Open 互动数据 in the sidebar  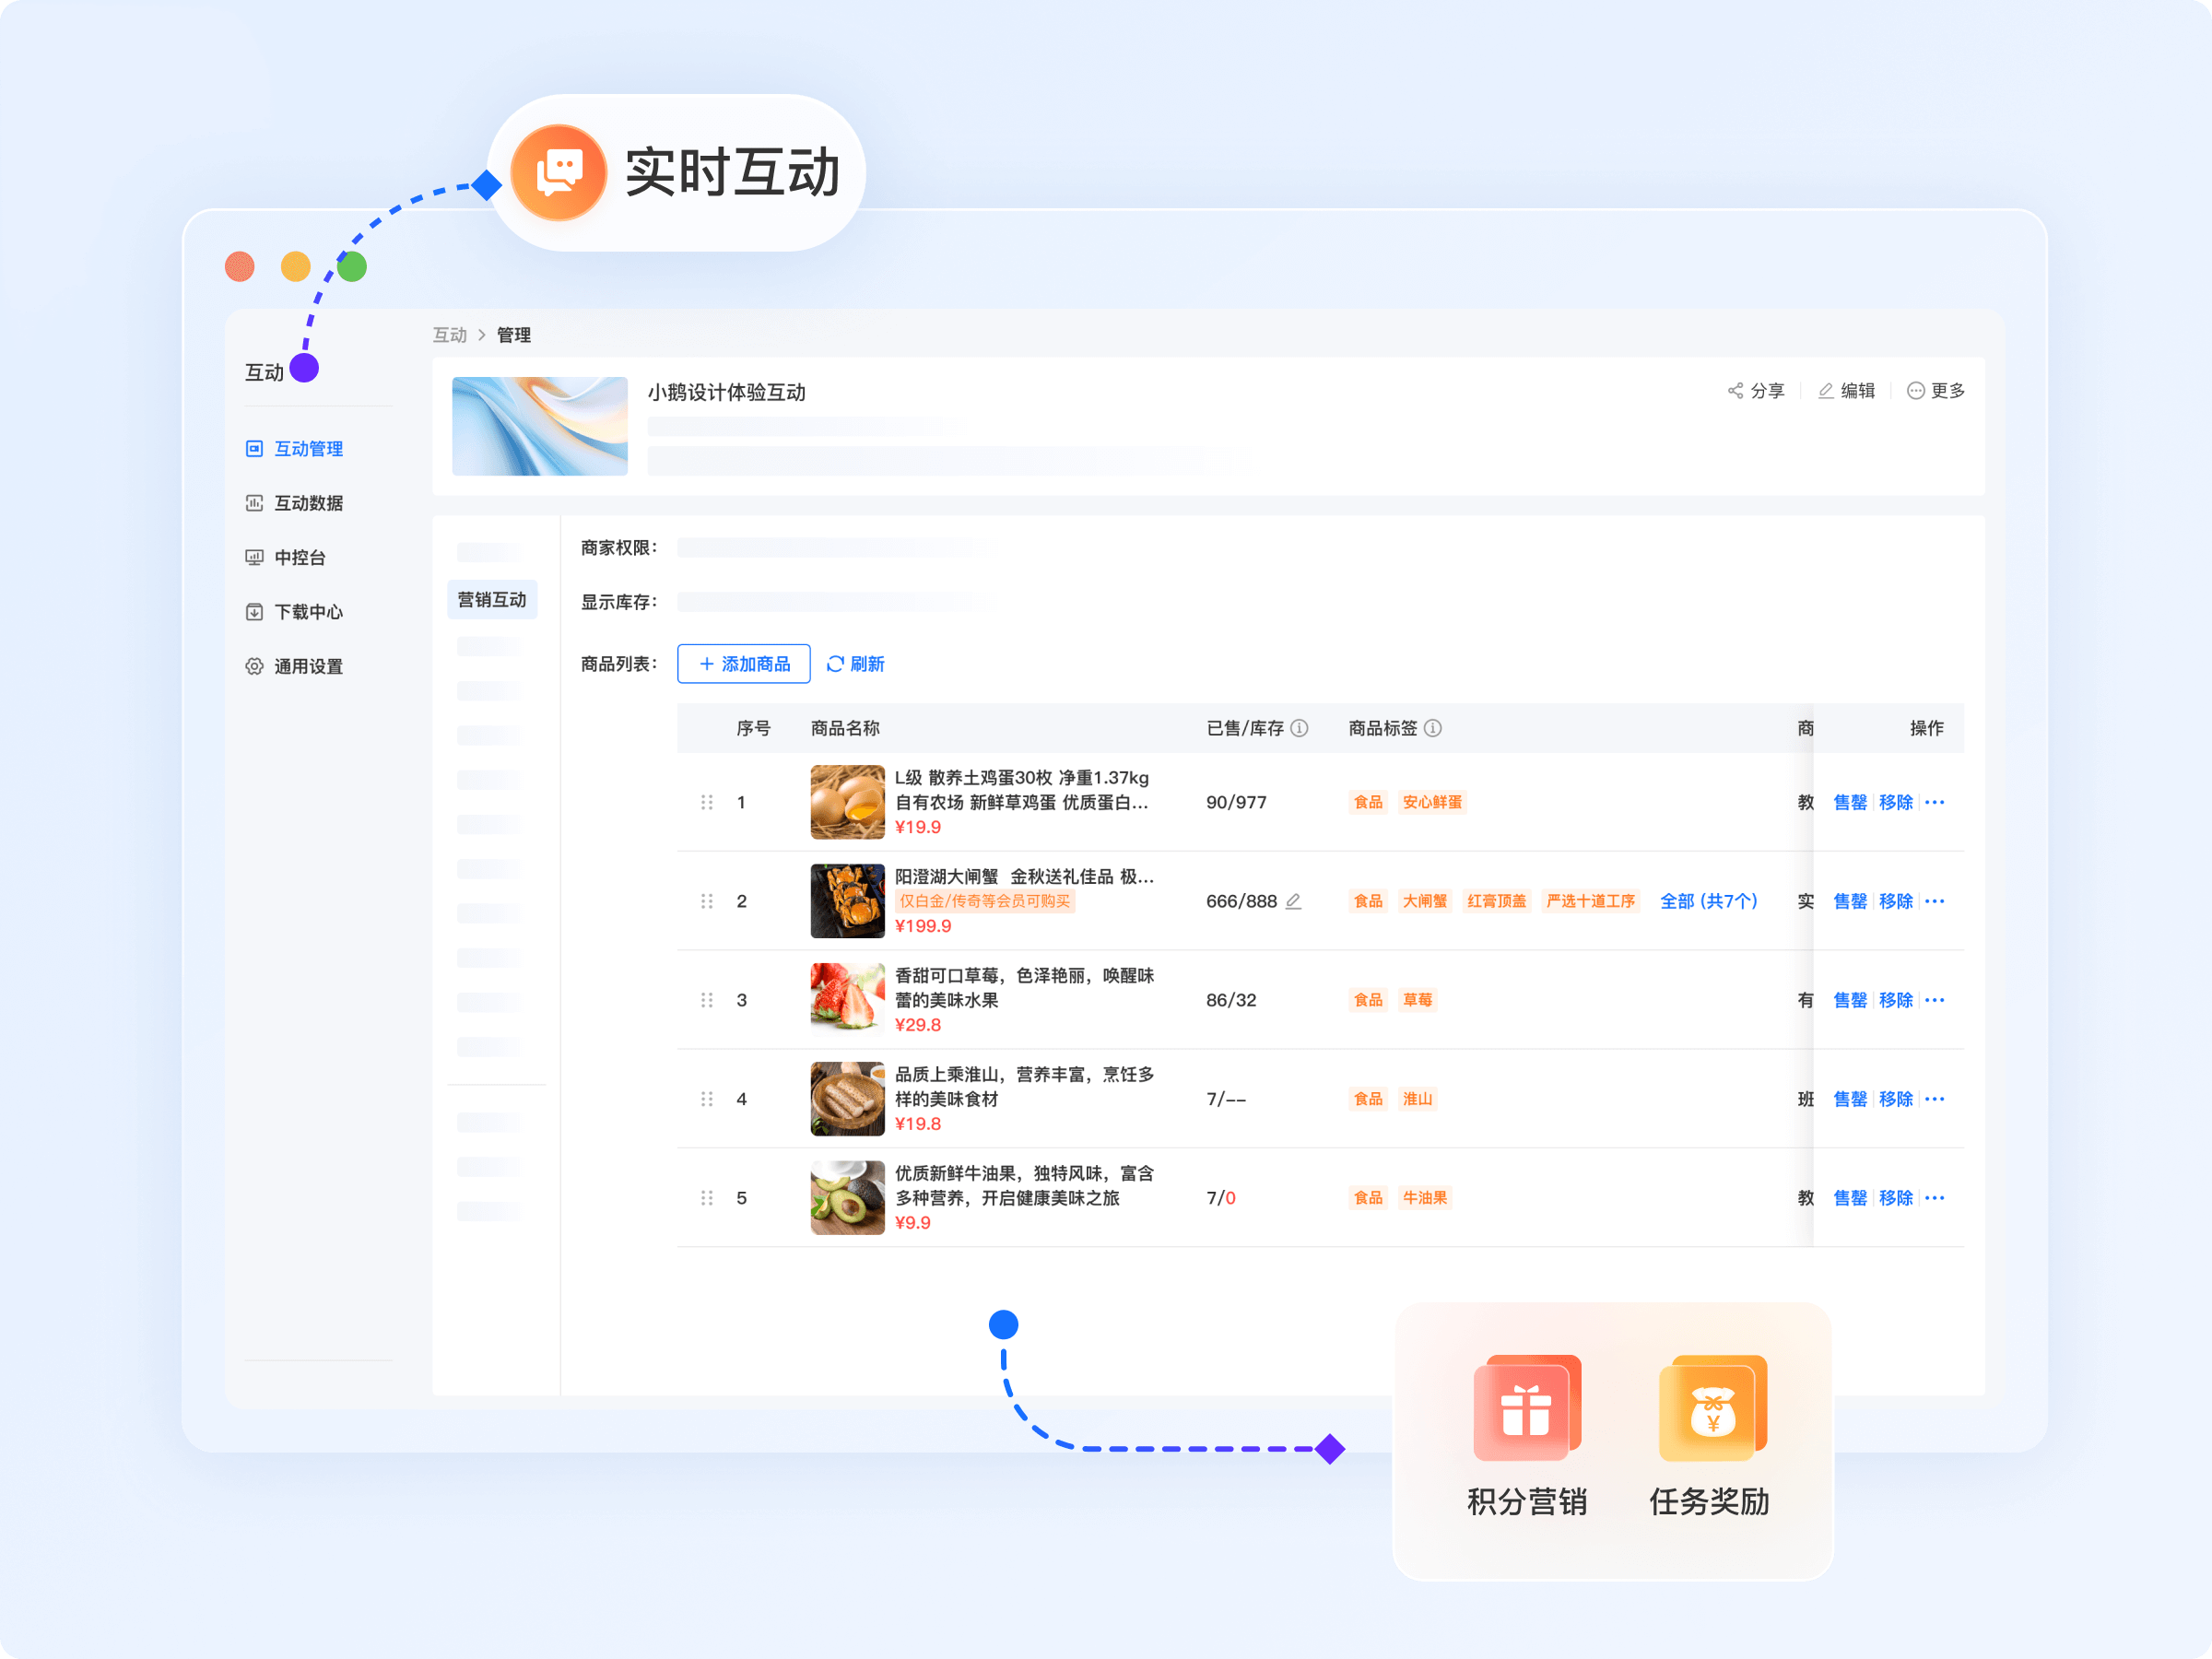click(x=308, y=503)
